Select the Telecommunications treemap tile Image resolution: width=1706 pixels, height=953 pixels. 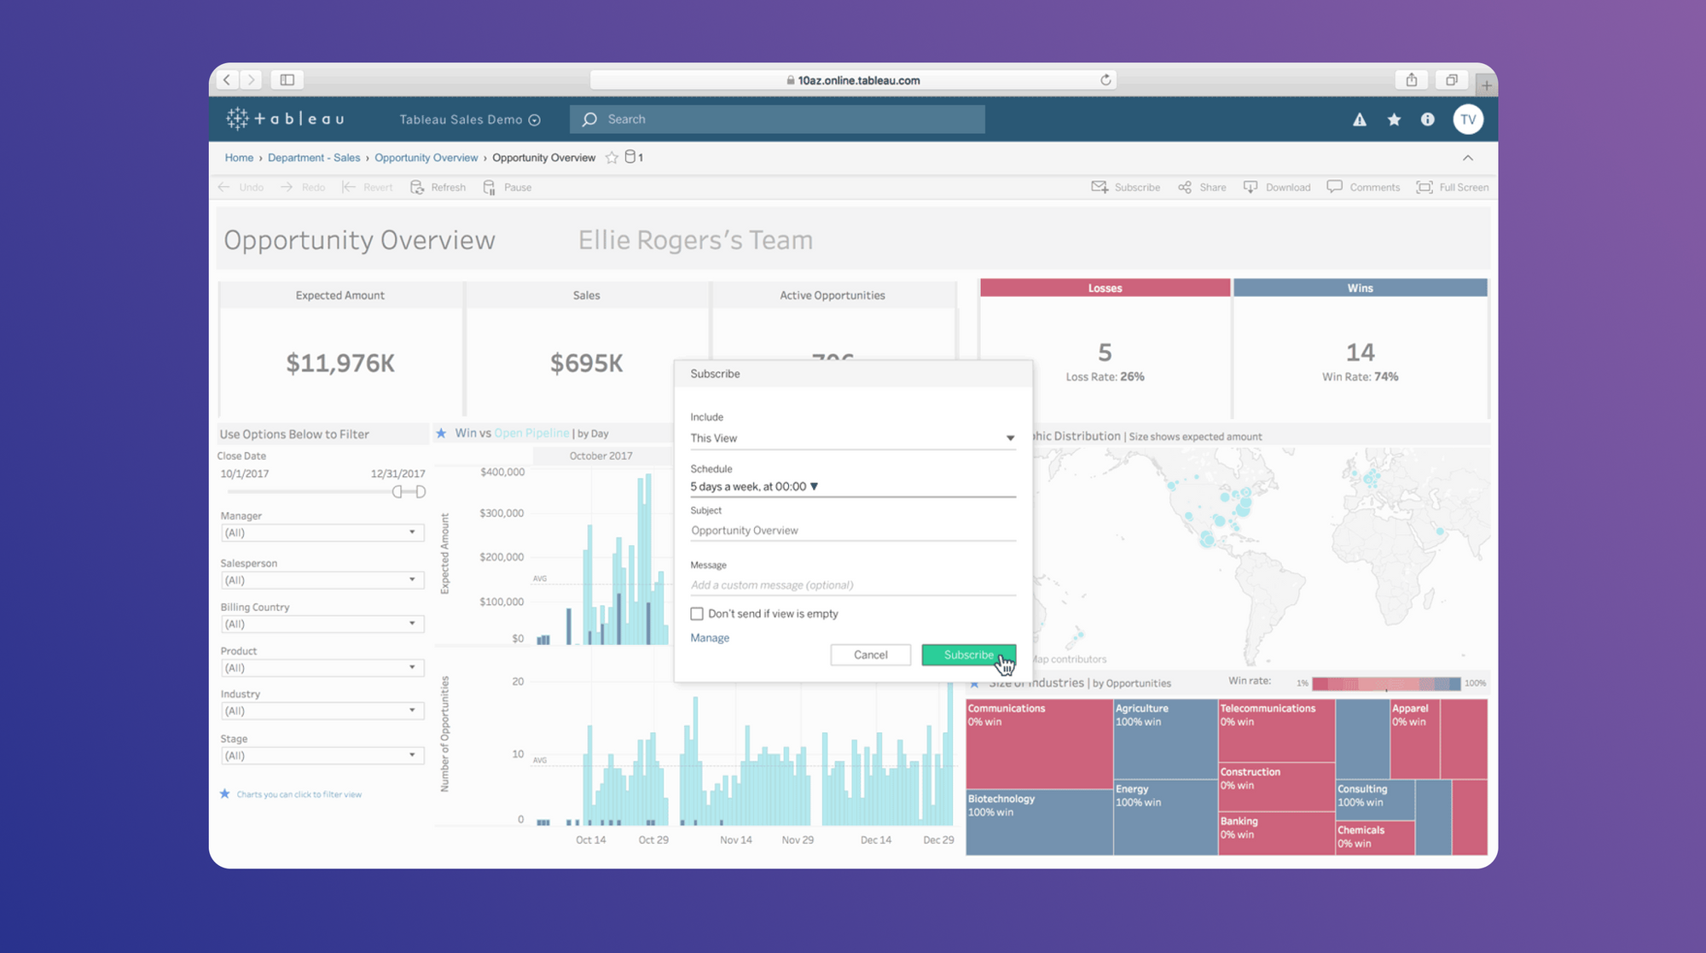(1276, 730)
